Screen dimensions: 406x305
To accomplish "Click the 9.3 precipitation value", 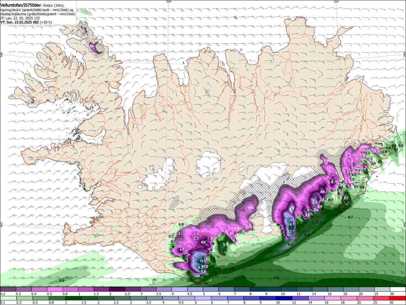I will coord(200,267).
